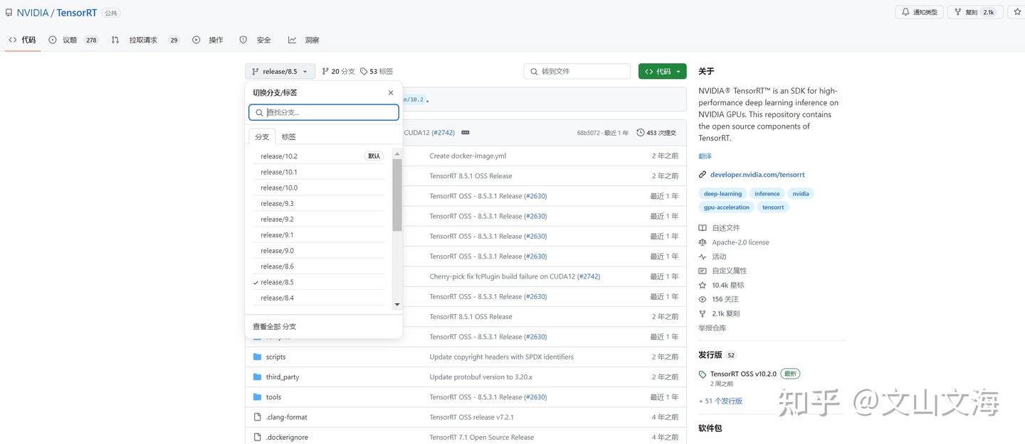Open the 洞察 insights graph icon
1025x444 pixels.
292,40
